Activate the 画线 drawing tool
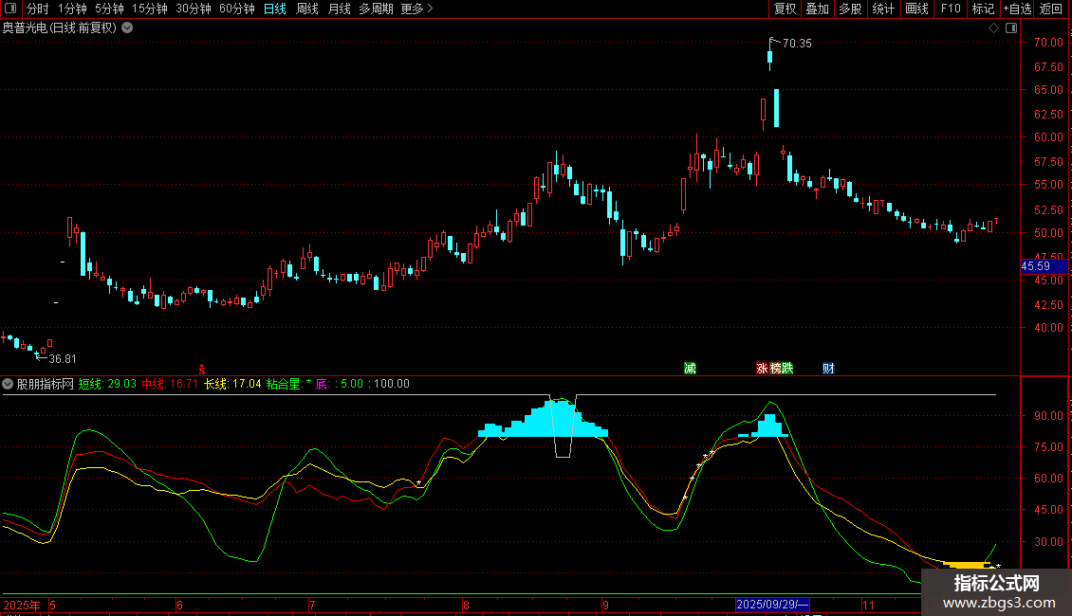This screenshot has width=1072, height=616. pyautogui.click(x=916, y=9)
